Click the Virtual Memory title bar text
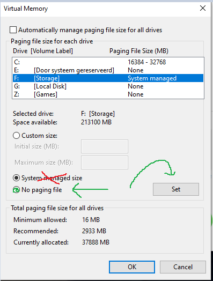This screenshot has height=281, width=213. coord(26,9)
